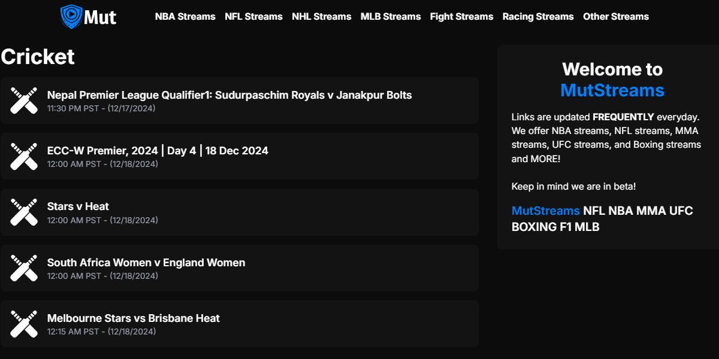Select Racing Streams in the navigation
The height and width of the screenshot is (359, 719).
pos(538,17)
